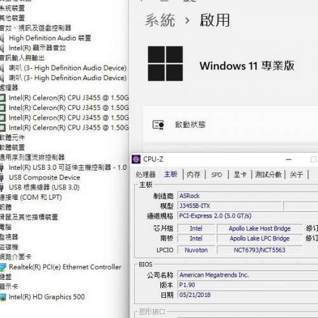Open the 測試分數 tab in CPU-Z
The width and height of the screenshot is (318, 318).
click(x=268, y=174)
